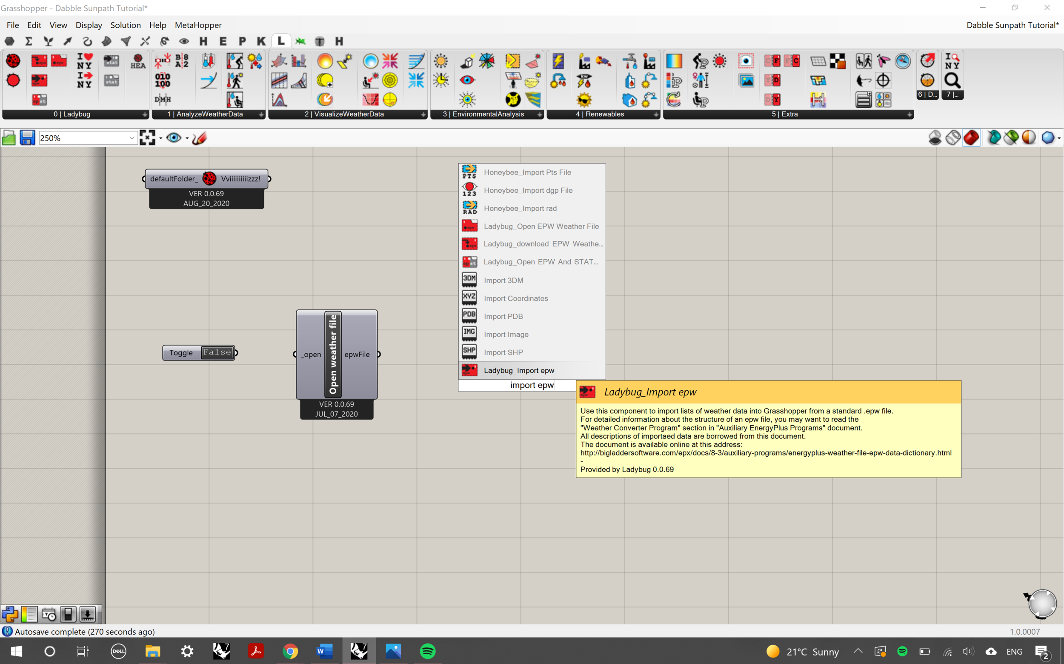Expand the 0 | Ladybug panel

click(144, 114)
